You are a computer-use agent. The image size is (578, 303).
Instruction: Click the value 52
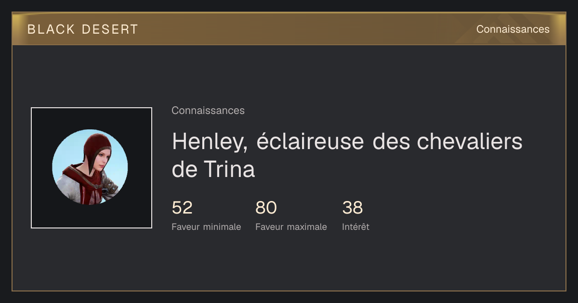click(182, 208)
